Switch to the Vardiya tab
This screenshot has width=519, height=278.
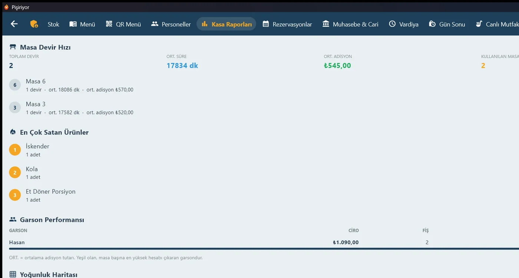[403, 24]
